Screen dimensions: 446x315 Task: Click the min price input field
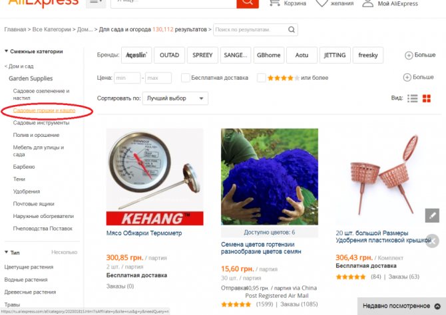pyautogui.click(x=127, y=78)
